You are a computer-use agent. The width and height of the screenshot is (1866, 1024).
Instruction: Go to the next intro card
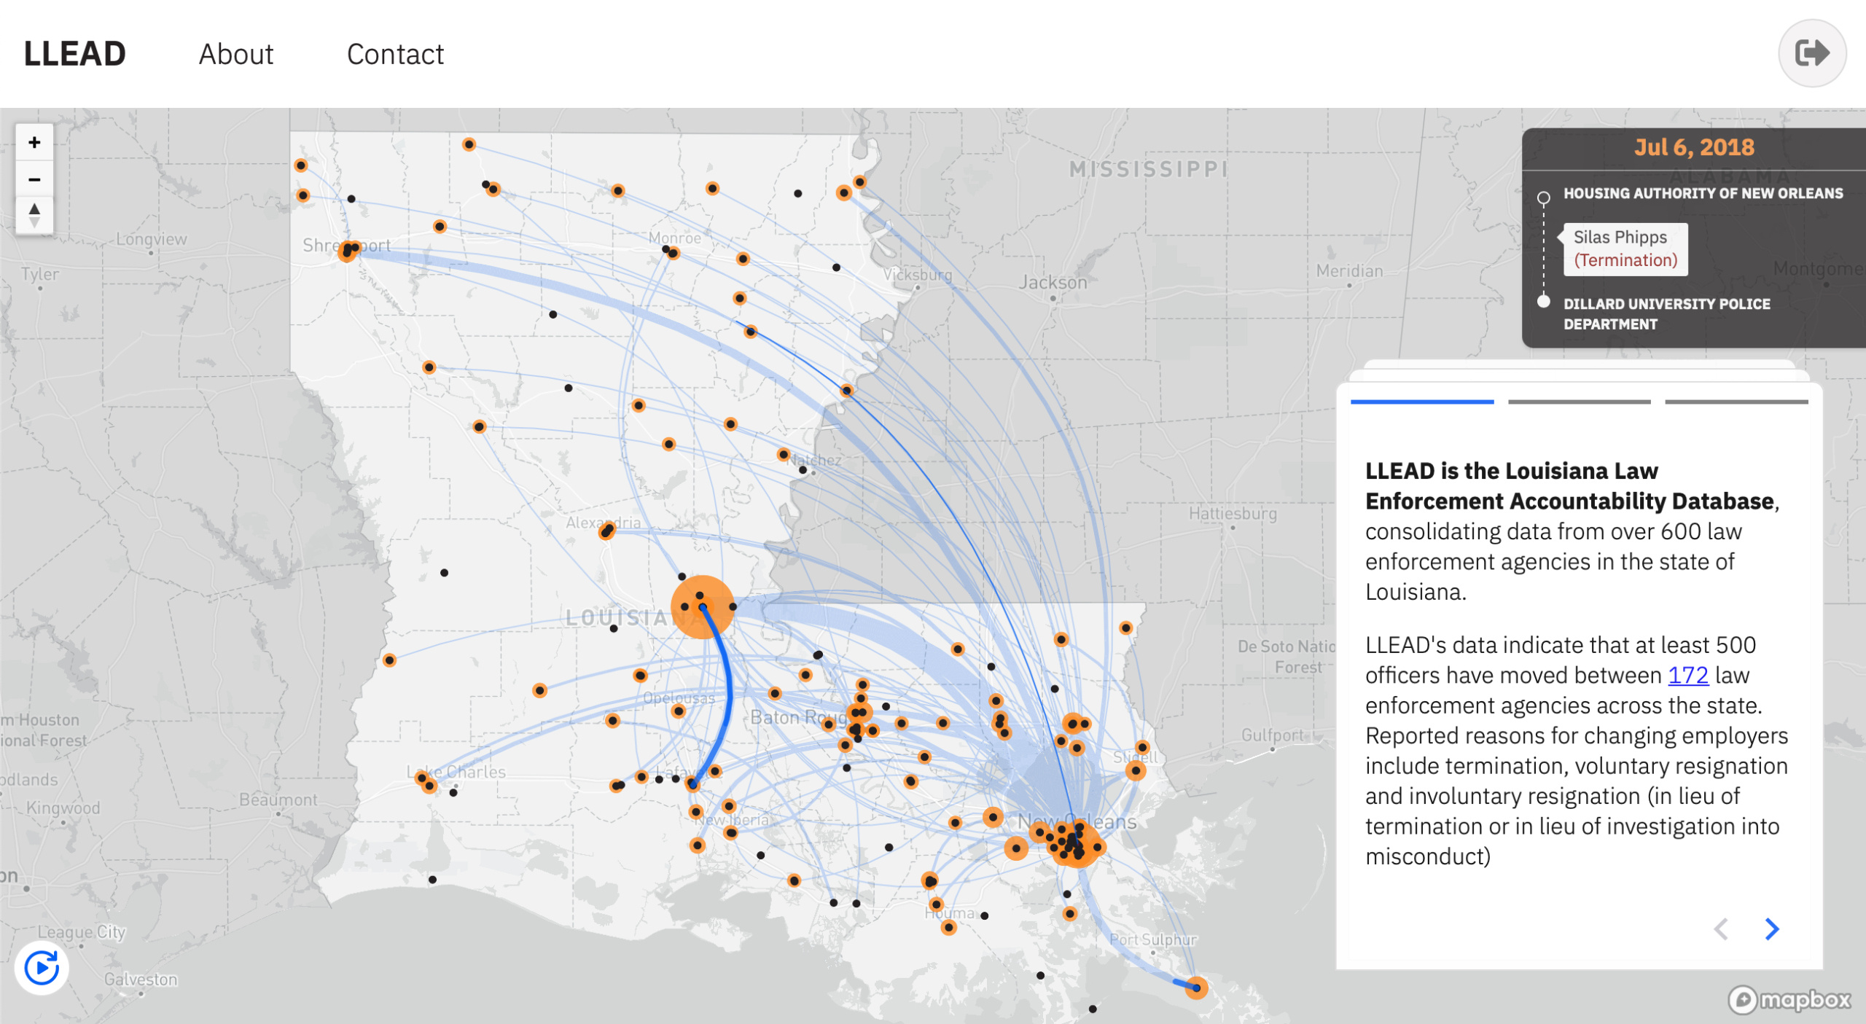coord(1772,929)
